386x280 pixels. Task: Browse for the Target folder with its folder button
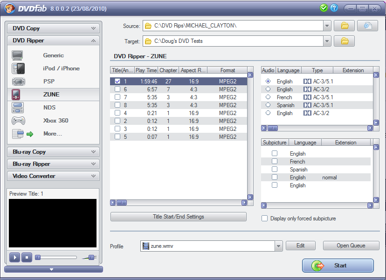coord(344,41)
